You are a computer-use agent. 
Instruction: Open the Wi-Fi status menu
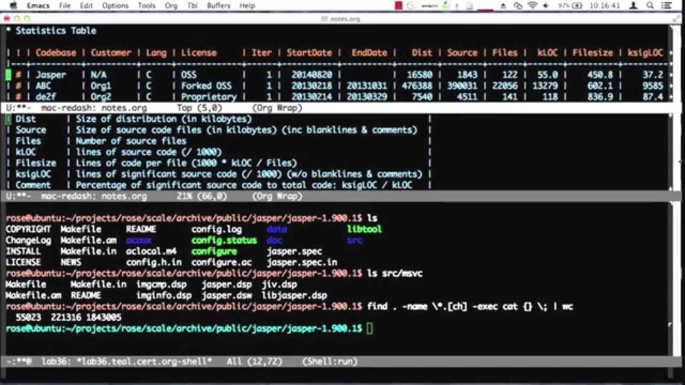532,5
